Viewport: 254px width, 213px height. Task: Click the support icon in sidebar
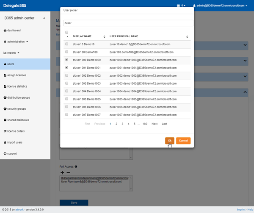point(5,153)
